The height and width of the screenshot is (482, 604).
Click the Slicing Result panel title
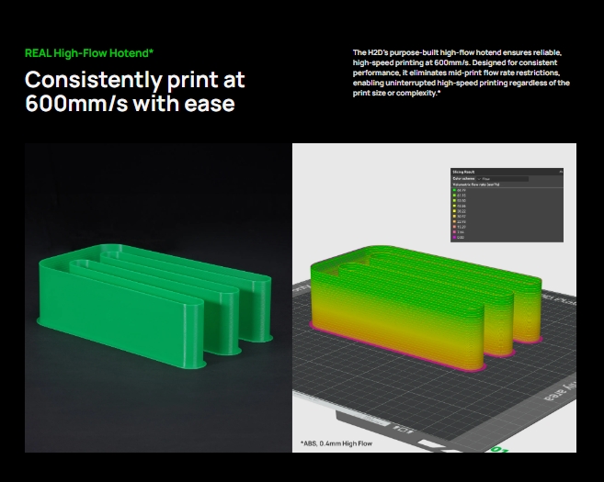pyautogui.click(x=462, y=171)
